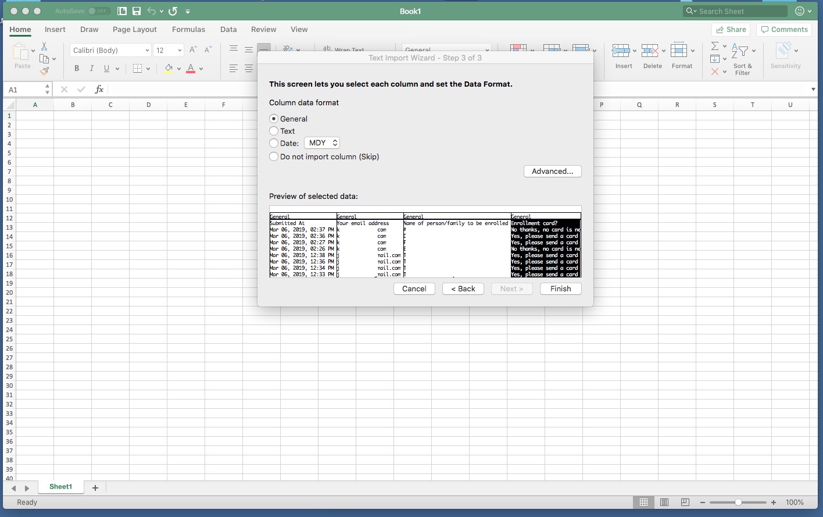The image size is (823, 517).
Task: Add a new sheet with plus button
Action: click(95, 488)
